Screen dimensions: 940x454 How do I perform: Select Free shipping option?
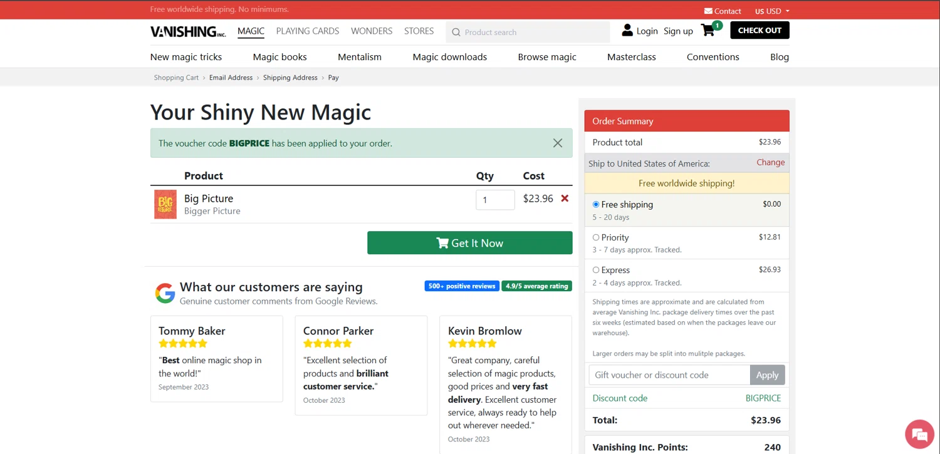pyautogui.click(x=596, y=204)
